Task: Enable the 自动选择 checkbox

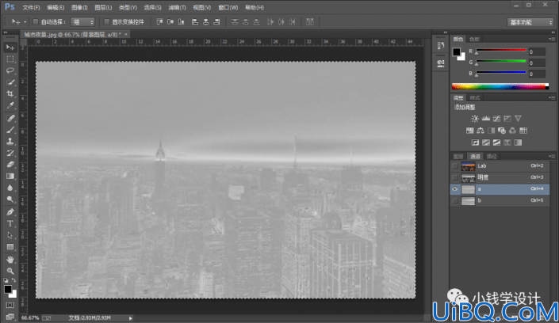Action: pyautogui.click(x=36, y=22)
